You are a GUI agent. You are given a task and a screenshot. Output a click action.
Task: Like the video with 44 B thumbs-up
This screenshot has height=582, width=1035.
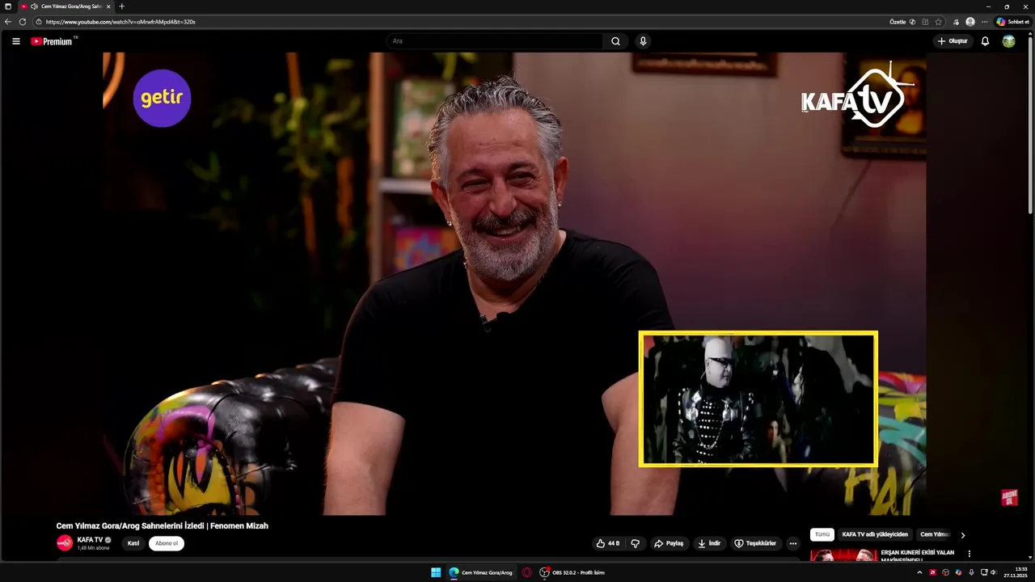coord(607,543)
